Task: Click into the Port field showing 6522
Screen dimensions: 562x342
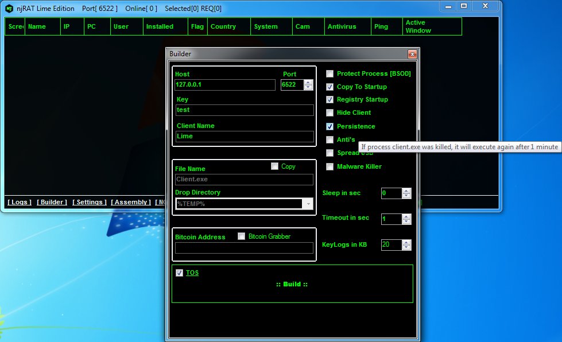Action: (292, 85)
